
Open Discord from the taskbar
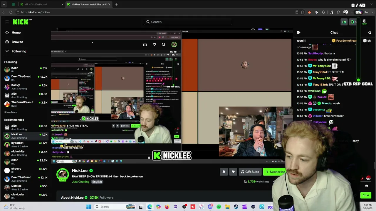[x=210, y=207]
